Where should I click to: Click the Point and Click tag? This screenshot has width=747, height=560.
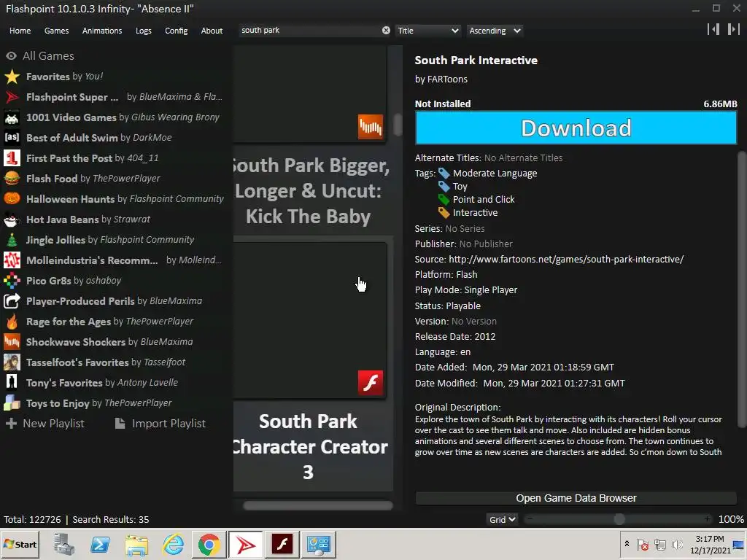click(484, 200)
